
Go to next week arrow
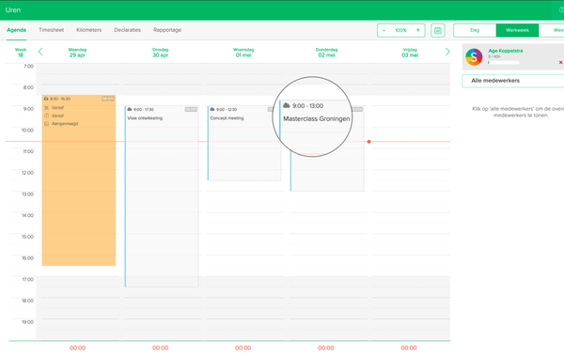click(x=447, y=52)
